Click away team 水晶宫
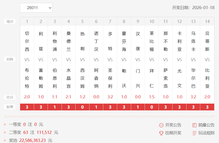Image resolution: width=219 pixels, height=143 pixels. (x=68, y=78)
